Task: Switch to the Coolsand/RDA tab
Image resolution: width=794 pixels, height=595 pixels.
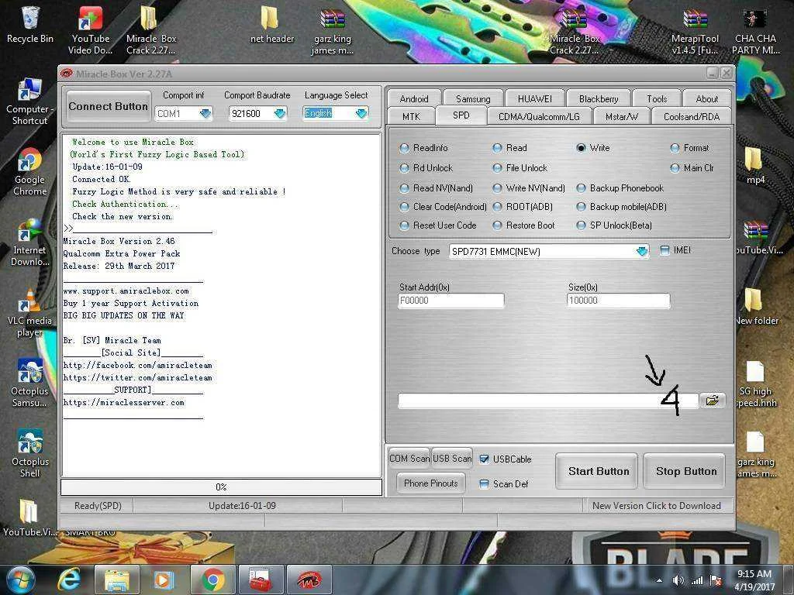Action: 691,116
